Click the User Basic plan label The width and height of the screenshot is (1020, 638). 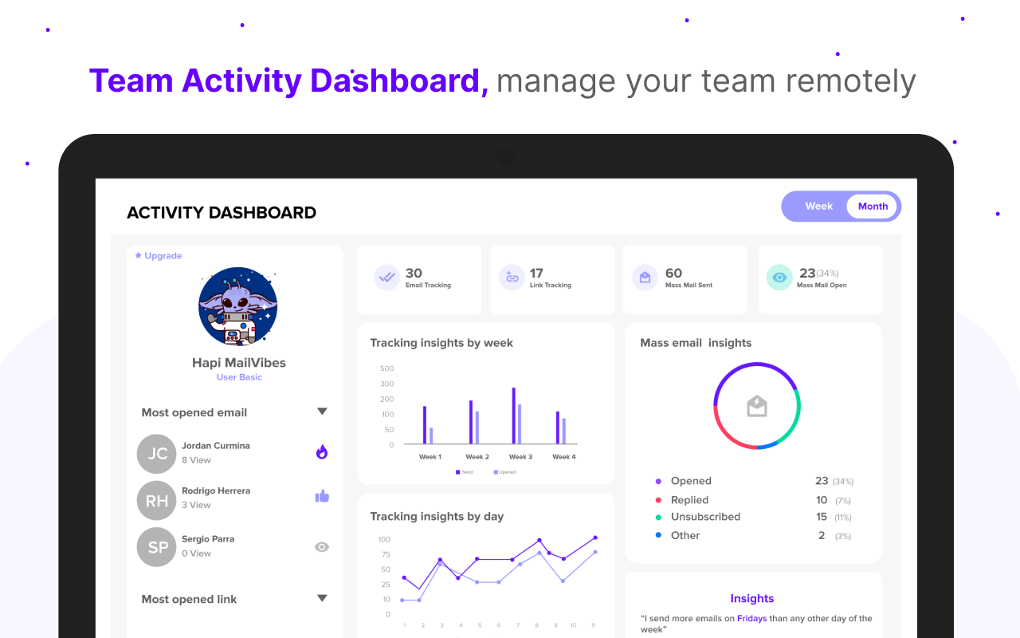[x=239, y=377]
